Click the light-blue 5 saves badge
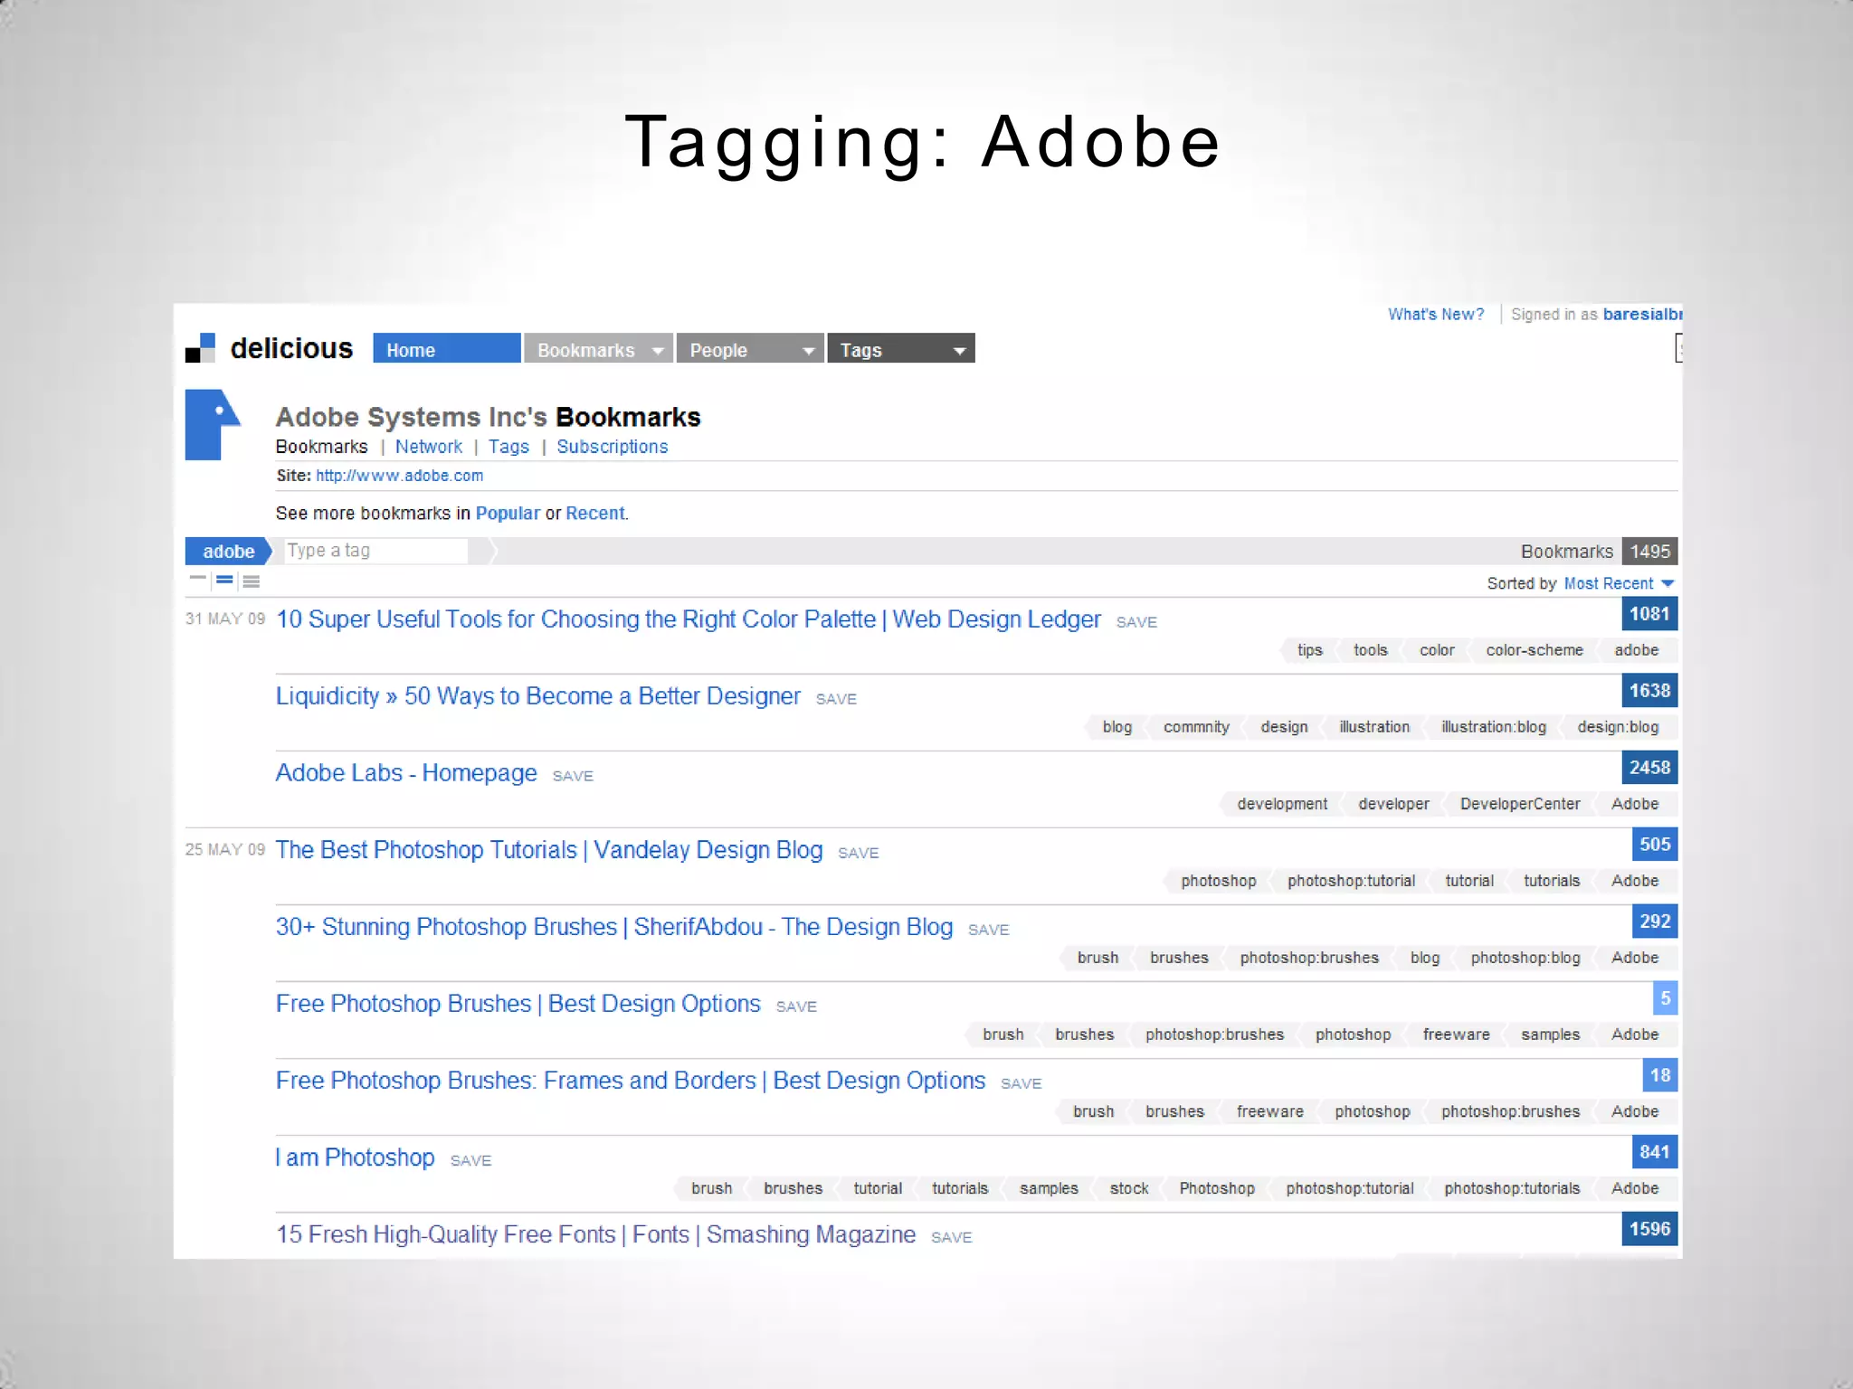 [1665, 998]
